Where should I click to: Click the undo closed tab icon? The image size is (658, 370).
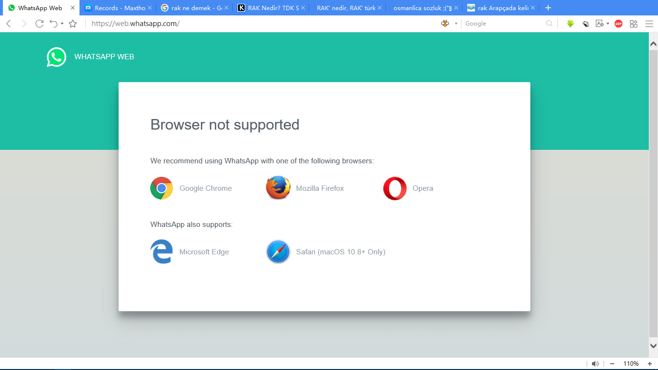tap(53, 24)
